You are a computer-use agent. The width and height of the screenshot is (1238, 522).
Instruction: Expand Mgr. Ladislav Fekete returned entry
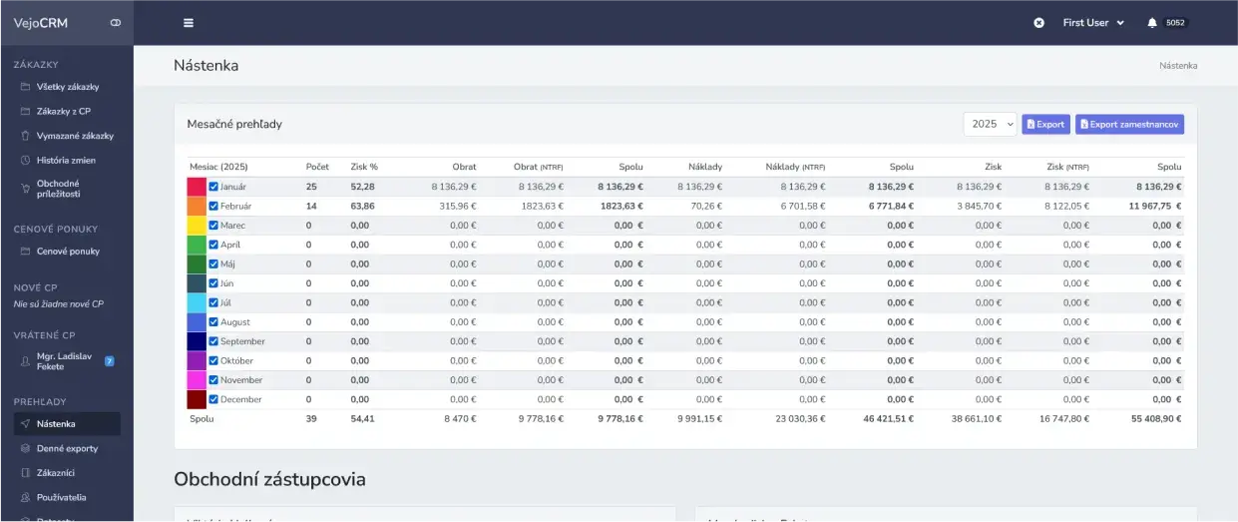coord(67,360)
